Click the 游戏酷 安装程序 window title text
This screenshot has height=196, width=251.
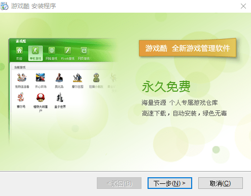(x=33, y=6)
